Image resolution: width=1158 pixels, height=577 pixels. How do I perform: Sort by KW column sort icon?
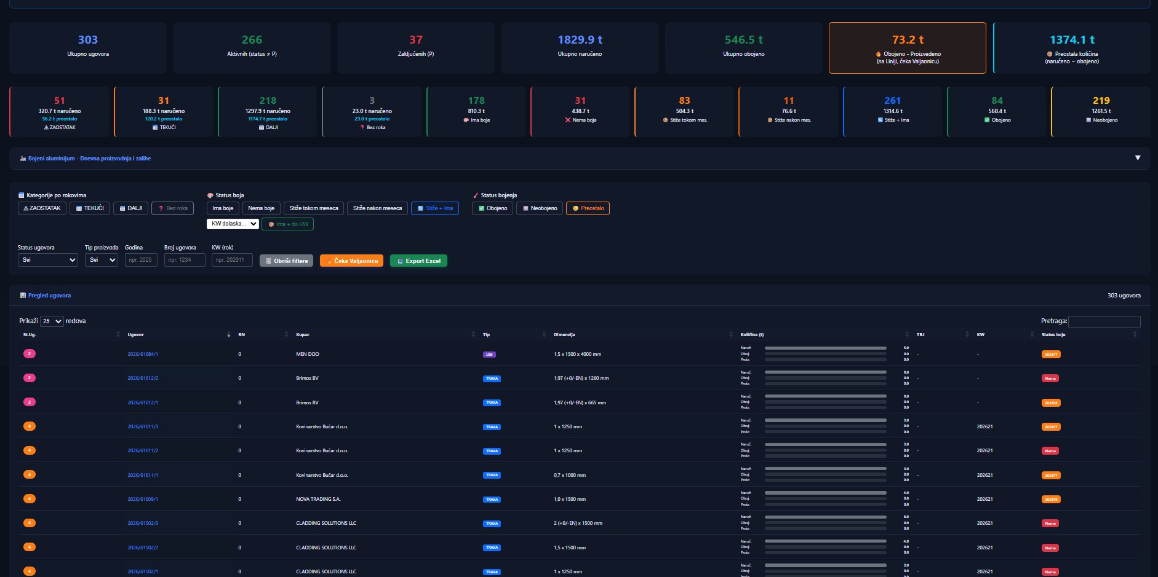(x=1032, y=335)
